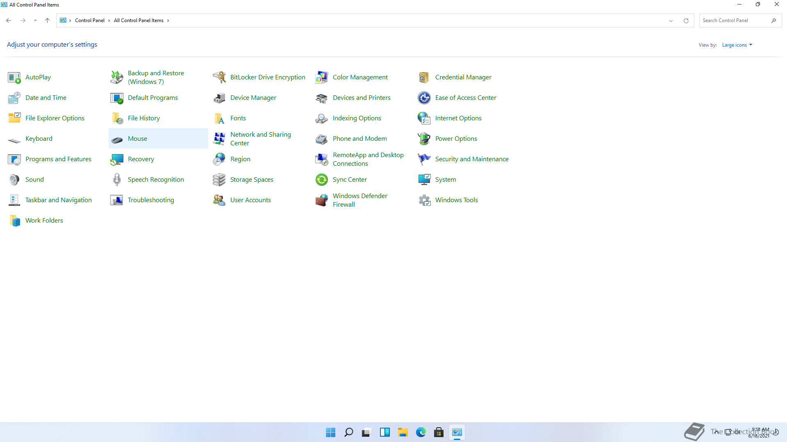
Task: Select All Control Panel Items breadcrumb
Action: [x=139, y=20]
